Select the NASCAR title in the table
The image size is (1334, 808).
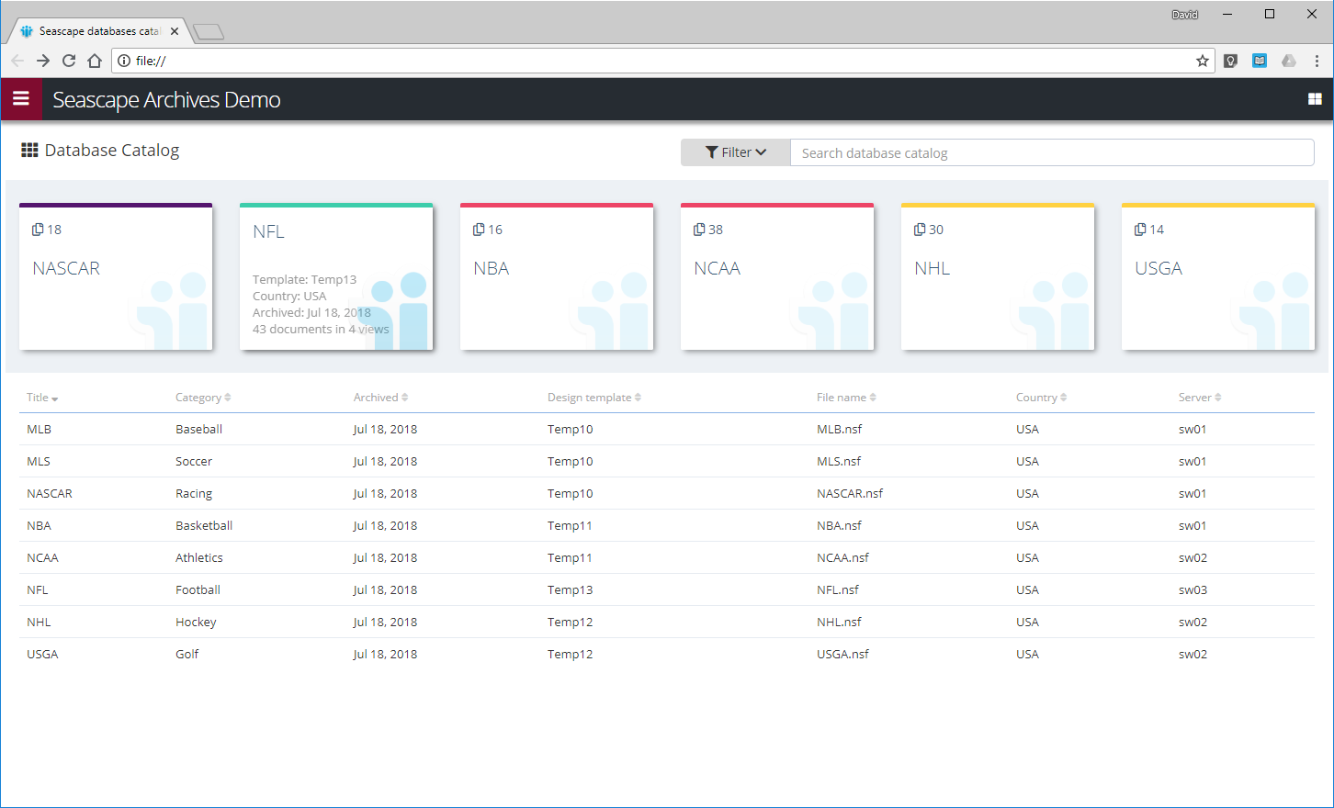click(50, 493)
